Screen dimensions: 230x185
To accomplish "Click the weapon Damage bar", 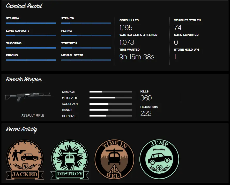I will [110, 92].
